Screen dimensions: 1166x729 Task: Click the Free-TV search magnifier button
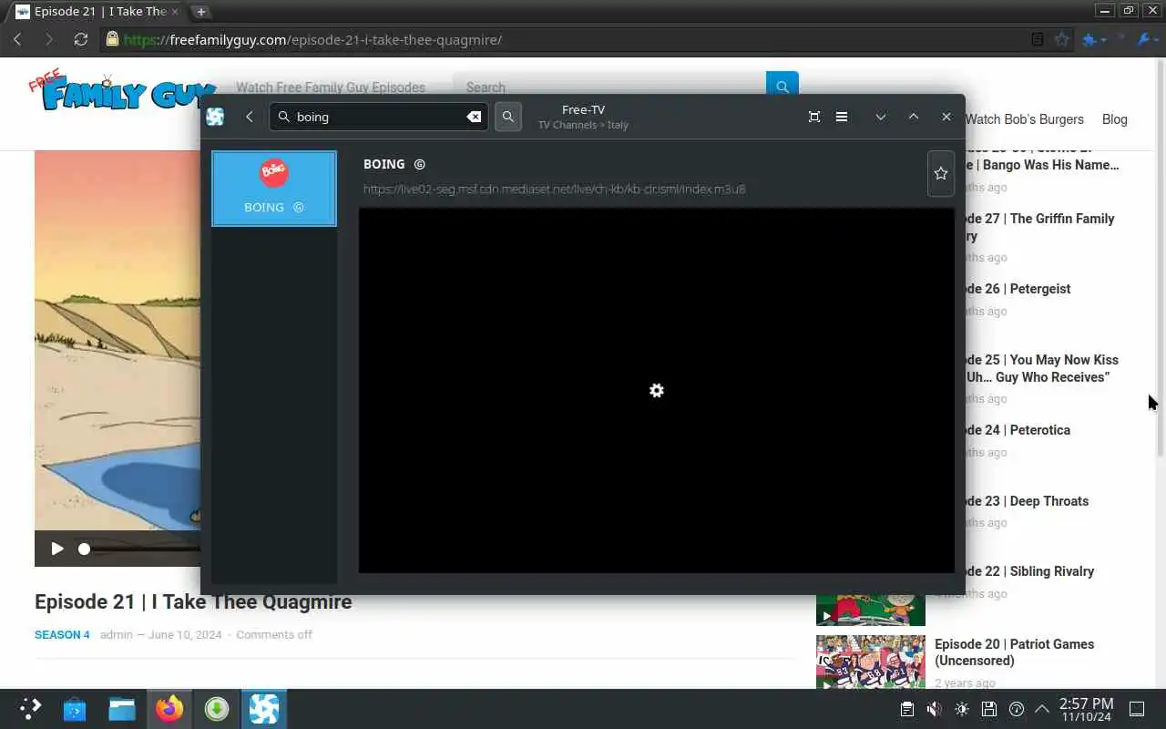[508, 117]
